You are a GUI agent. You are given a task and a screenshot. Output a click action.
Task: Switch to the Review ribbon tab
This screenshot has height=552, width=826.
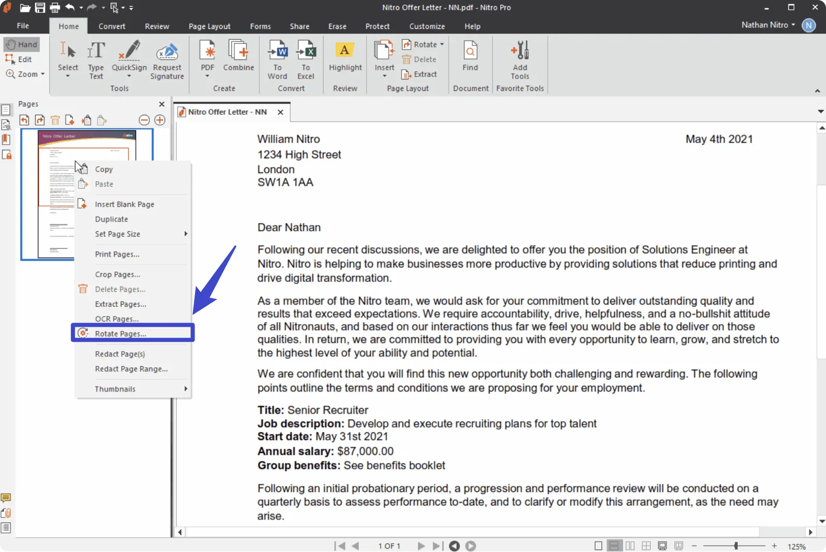(x=157, y=26)
